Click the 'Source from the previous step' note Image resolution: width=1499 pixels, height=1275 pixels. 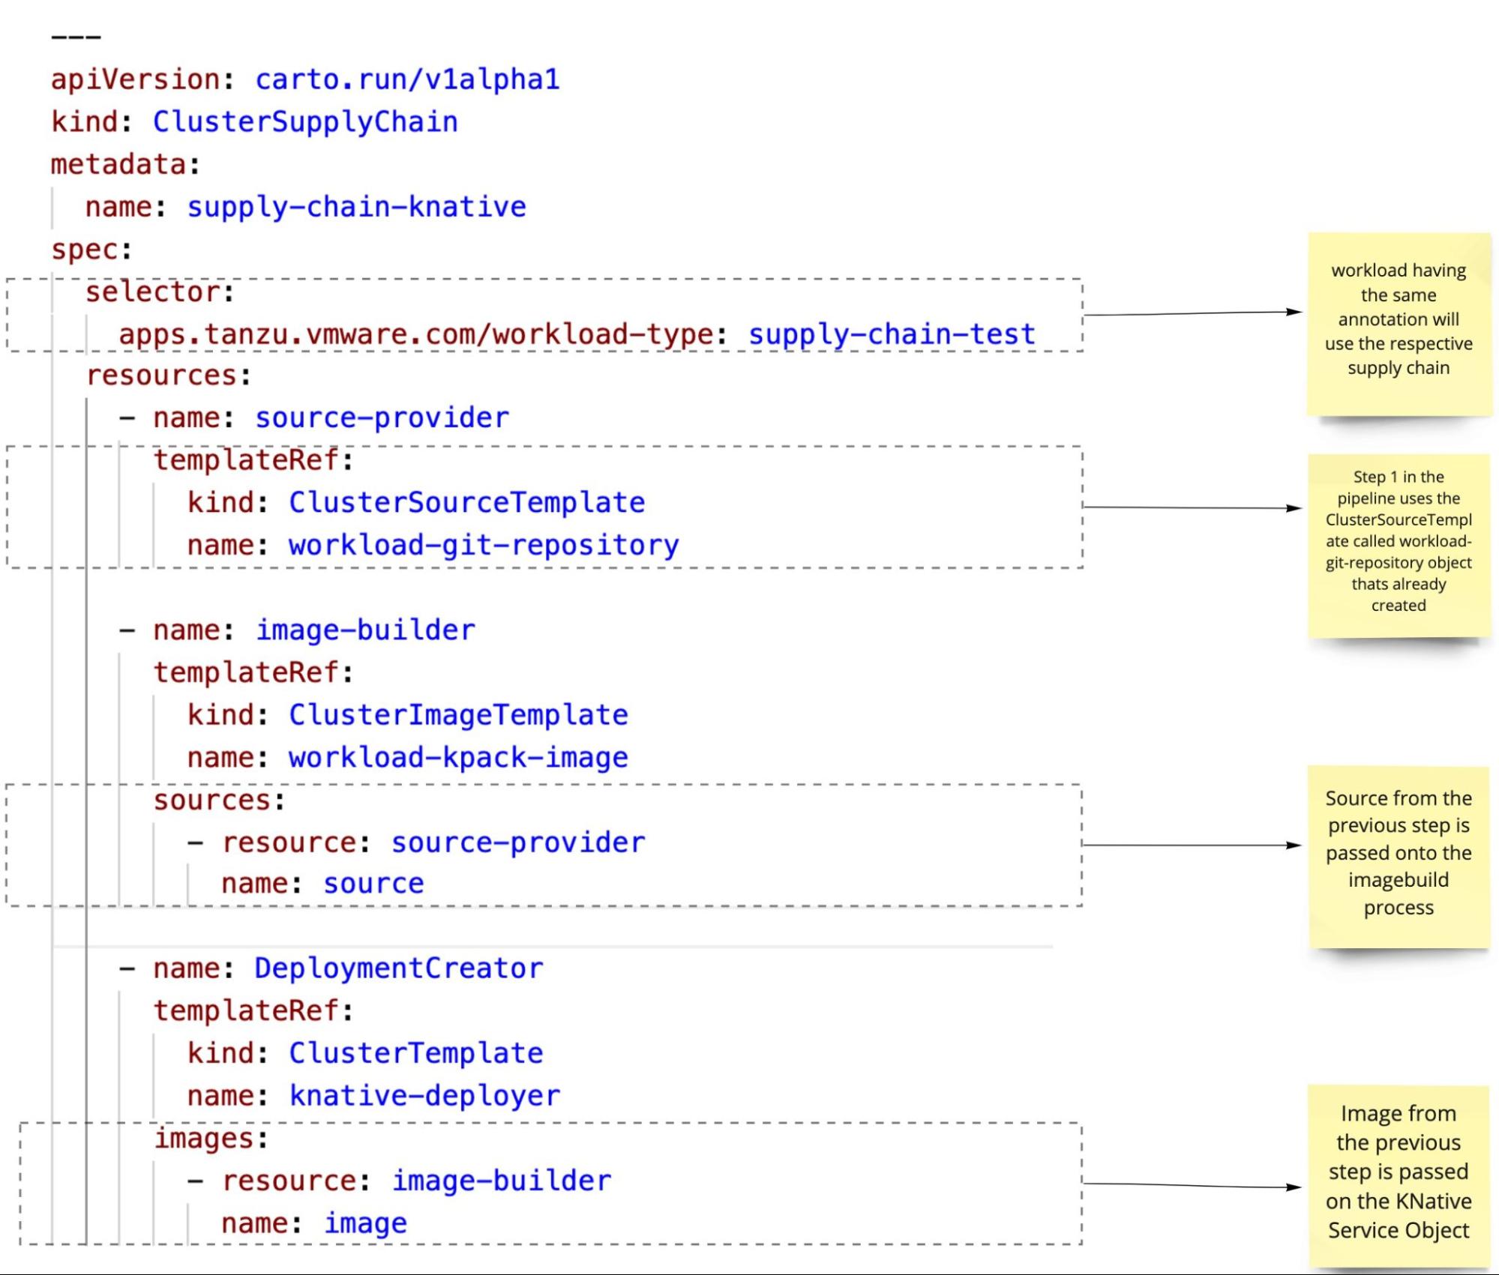coord(1399,857)
